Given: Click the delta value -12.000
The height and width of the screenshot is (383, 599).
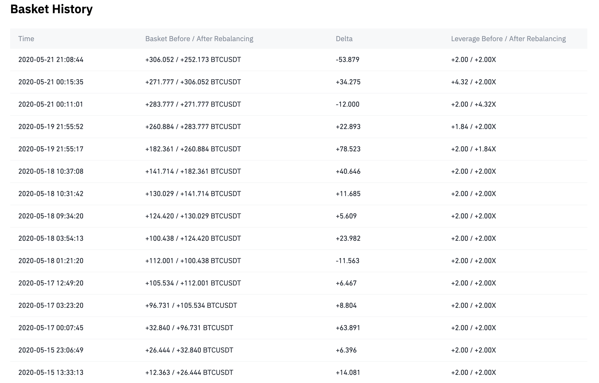Looking at the screenshot, I should (348, 104).
